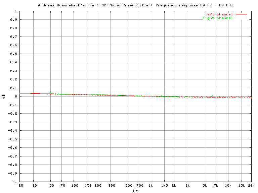Viewport: 258px width, 193px height.
Task: Click the 'Hz' x-axis label
Action: [x=135, y=191]
